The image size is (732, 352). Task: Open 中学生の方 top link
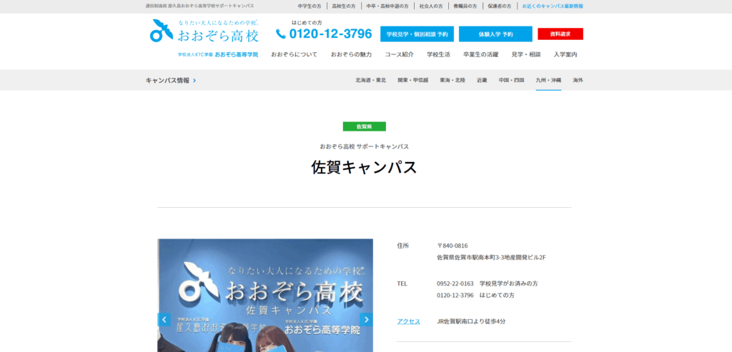click(x=310, y=6)
